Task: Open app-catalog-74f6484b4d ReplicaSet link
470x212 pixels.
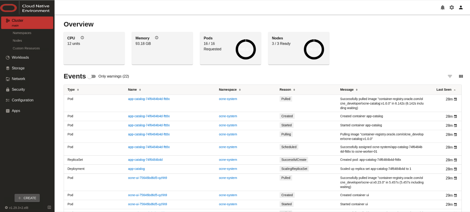Action: pos(145,160)
